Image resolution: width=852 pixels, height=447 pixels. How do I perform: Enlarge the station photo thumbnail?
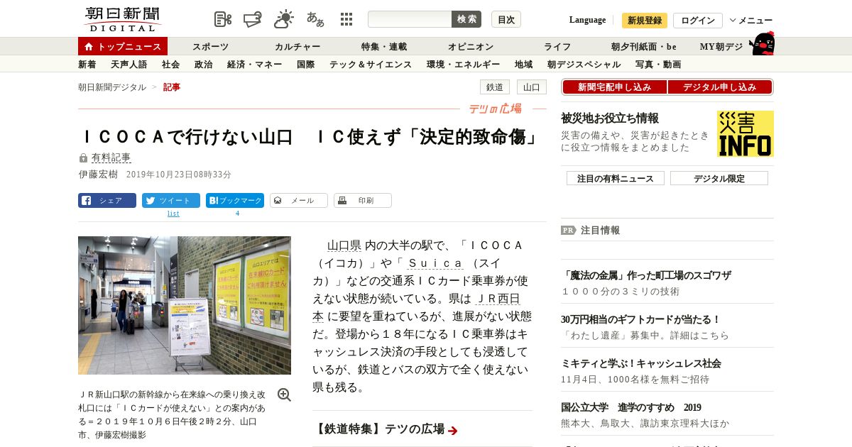coord(185,305)
